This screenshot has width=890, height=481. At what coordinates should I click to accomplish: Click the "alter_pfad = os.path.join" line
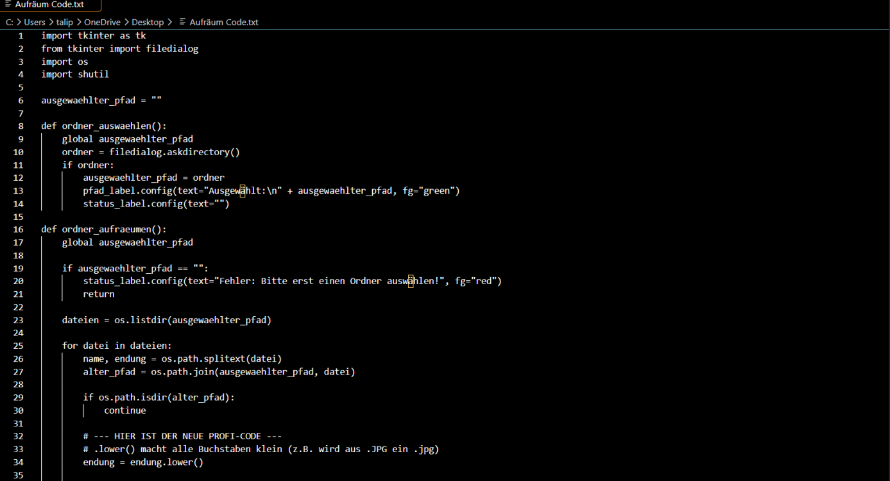point(219,371)
